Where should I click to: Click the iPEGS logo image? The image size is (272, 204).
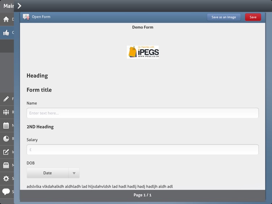tap(143, 52)
